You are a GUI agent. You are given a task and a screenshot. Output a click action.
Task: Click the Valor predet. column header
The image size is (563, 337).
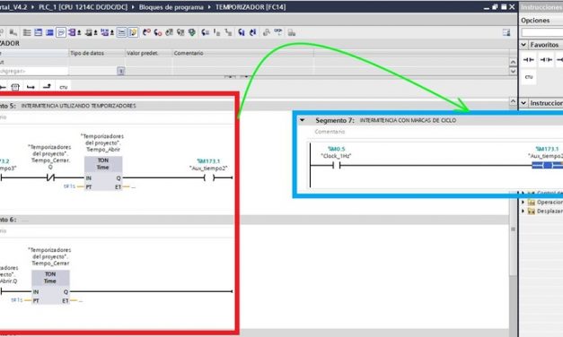pyautogui.click(x=149, y=53)
